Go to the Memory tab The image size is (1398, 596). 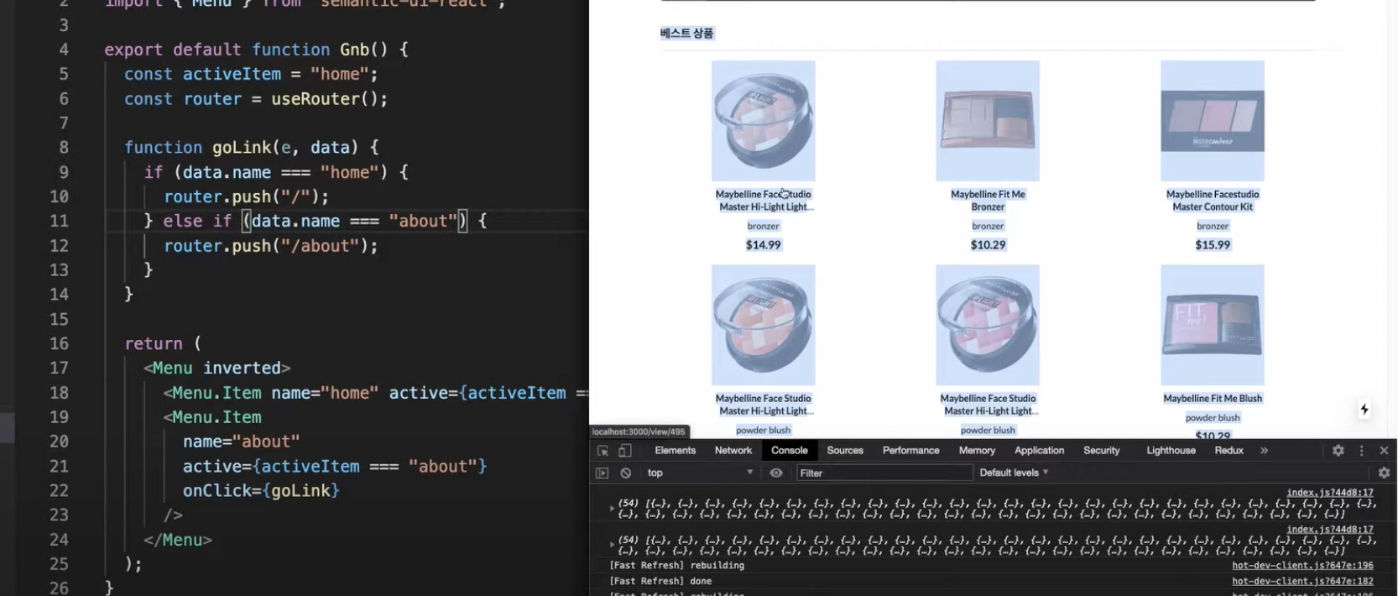(x=978, y=451)
